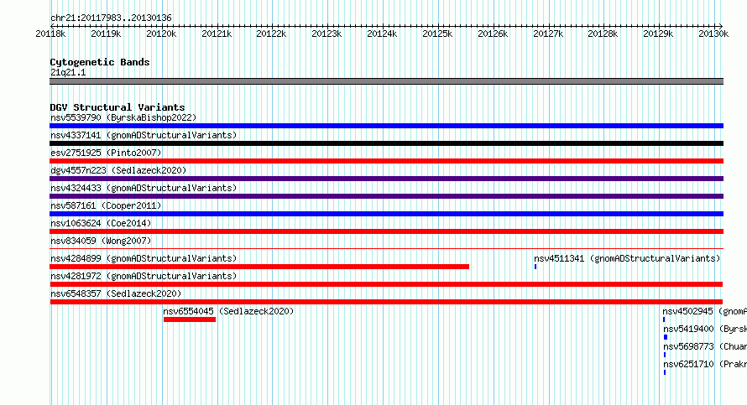The image size is (747, 405).
Task: Open the nsv5698773 variant label
Action: click(705, 346)
